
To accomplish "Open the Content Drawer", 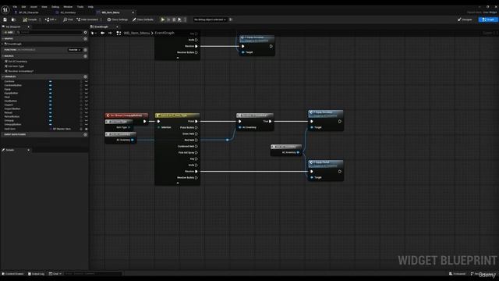I will pyautogui.click(x=13, y=274).
